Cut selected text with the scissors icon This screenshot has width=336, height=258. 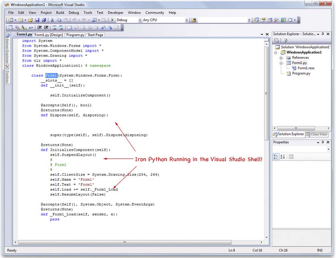coord(53,19)
